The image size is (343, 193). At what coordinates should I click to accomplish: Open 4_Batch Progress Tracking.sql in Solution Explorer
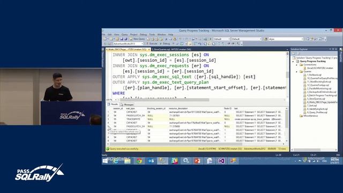[x=320, y=95]
